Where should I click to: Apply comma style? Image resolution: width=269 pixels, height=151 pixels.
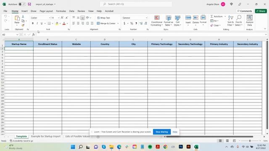(x=136, y=23)
